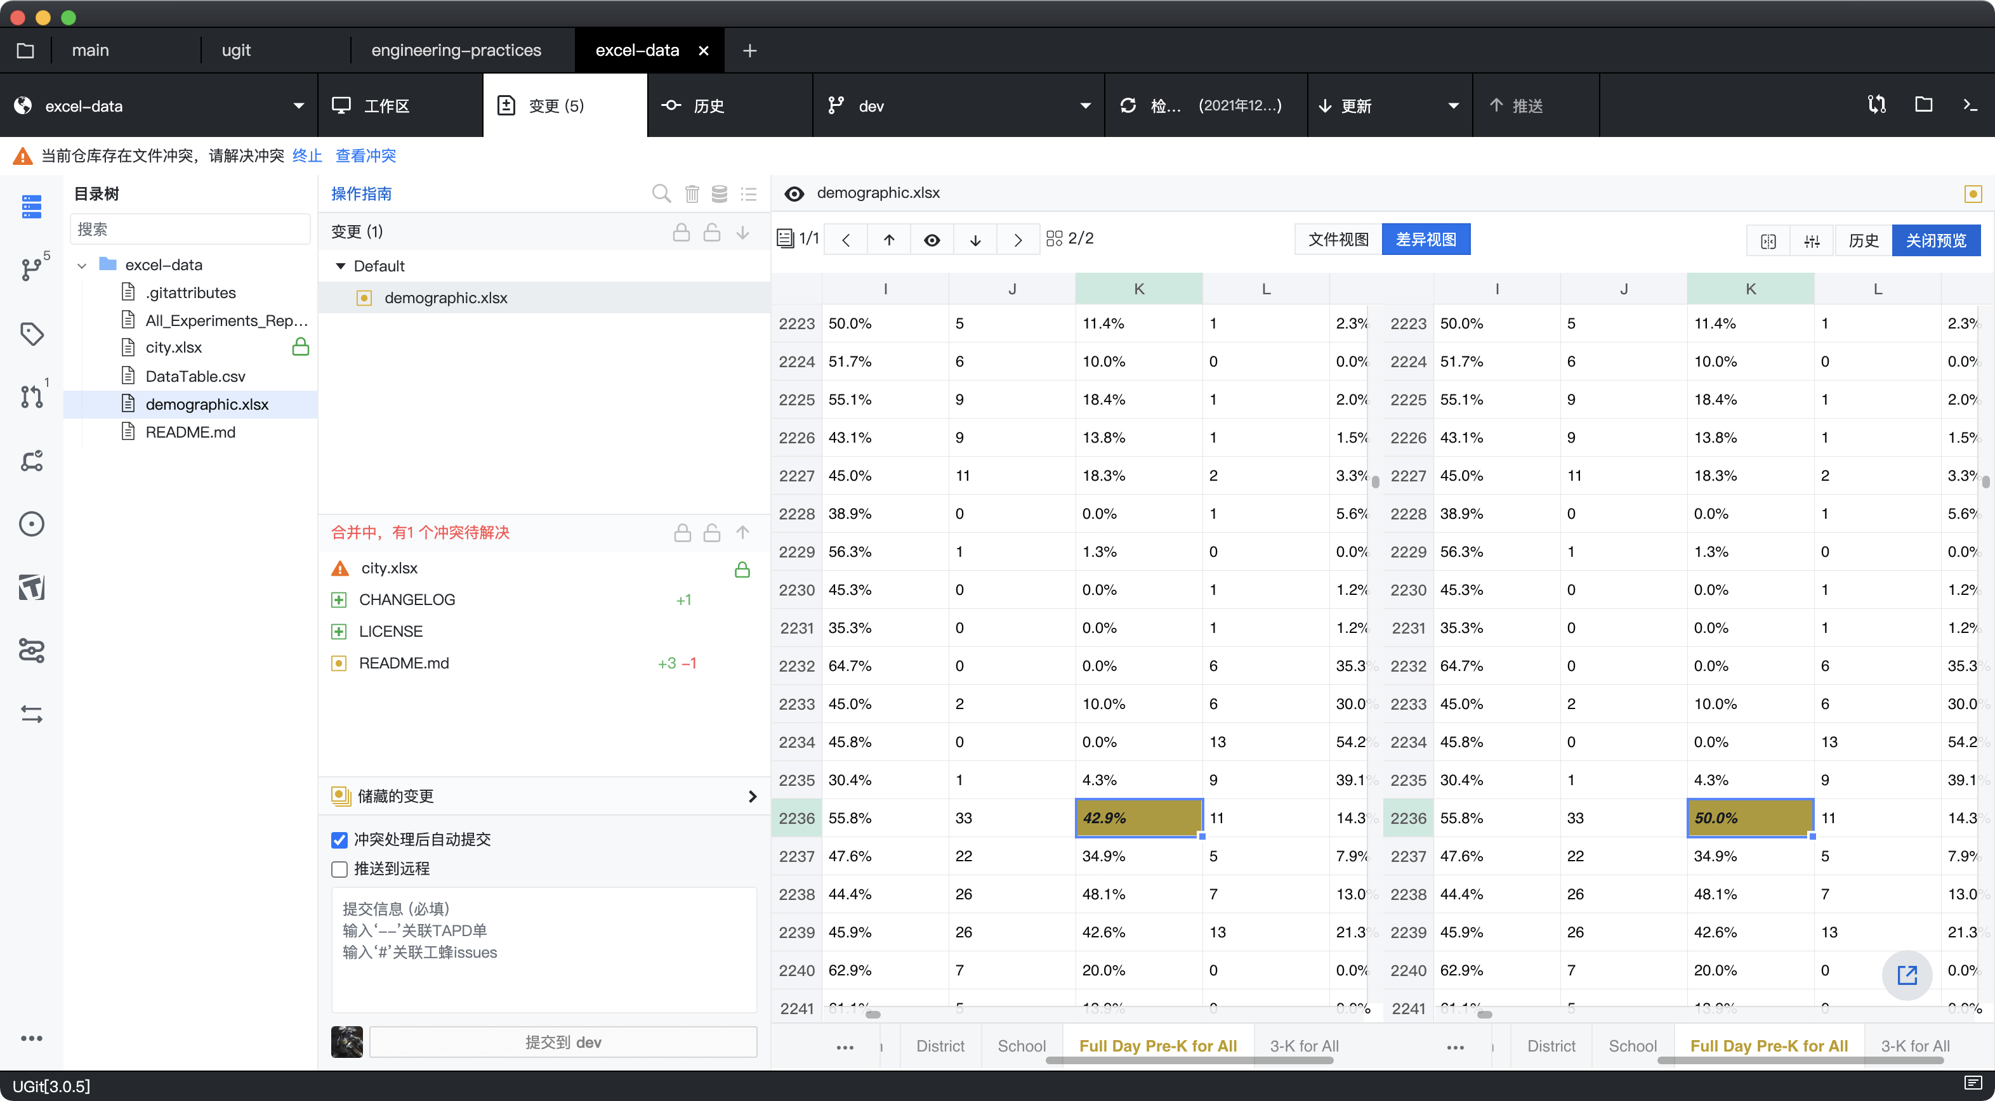The image size is (1995, 1101).
Task: Toggle the eye icon beside demographic.xlsx title
Action: pos(794,193)
